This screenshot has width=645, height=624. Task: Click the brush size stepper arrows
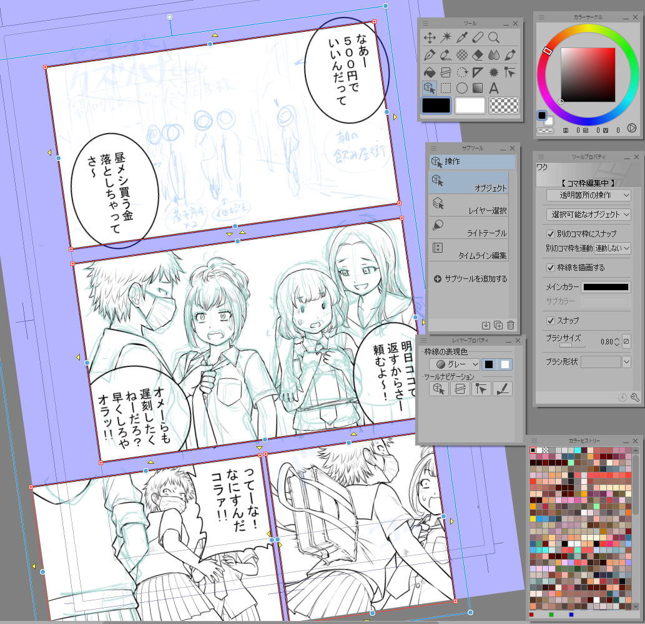616,341
